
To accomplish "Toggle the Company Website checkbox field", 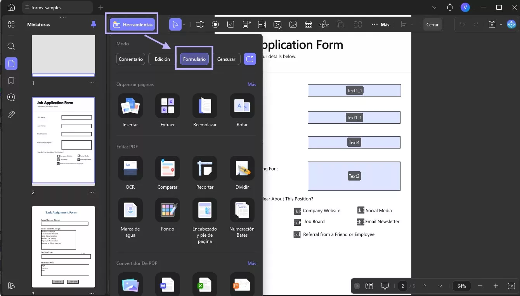I will click(297, 211).
